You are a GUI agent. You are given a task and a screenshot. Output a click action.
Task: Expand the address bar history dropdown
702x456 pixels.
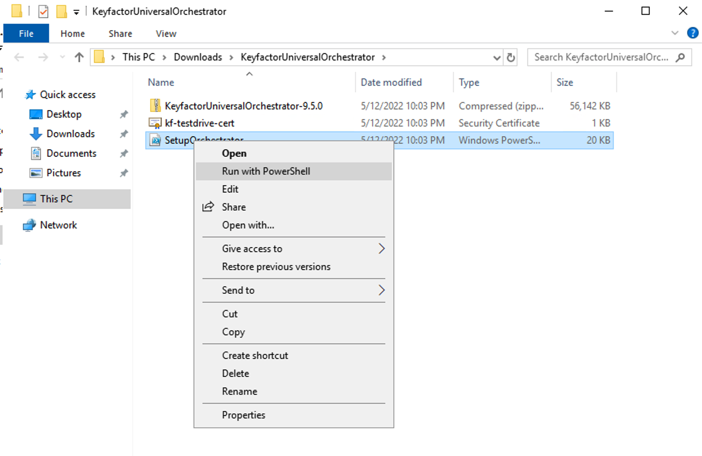point(496,58)
